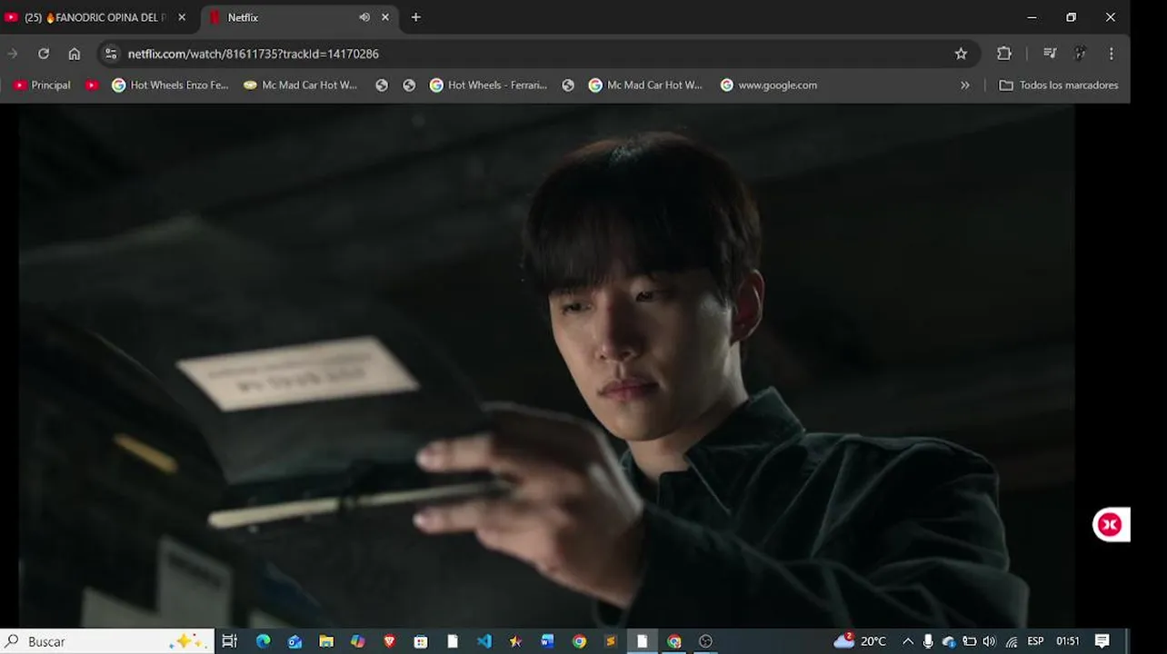Open Visual Studio Code from the taskbar

[484, 641]
